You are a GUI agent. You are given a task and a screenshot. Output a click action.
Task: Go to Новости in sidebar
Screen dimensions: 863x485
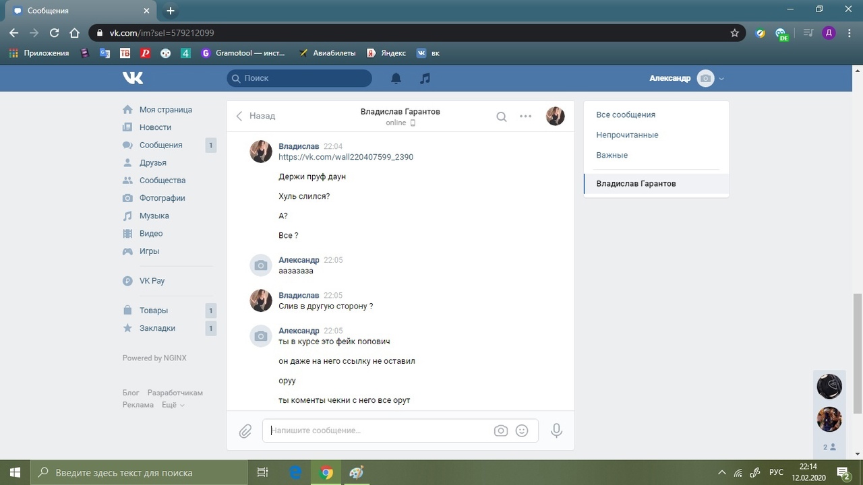point(155,127)
